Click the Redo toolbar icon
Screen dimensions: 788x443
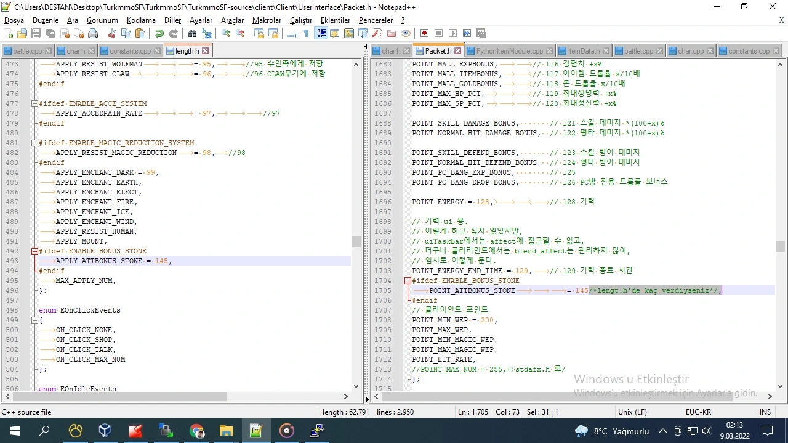click(174, 33)
